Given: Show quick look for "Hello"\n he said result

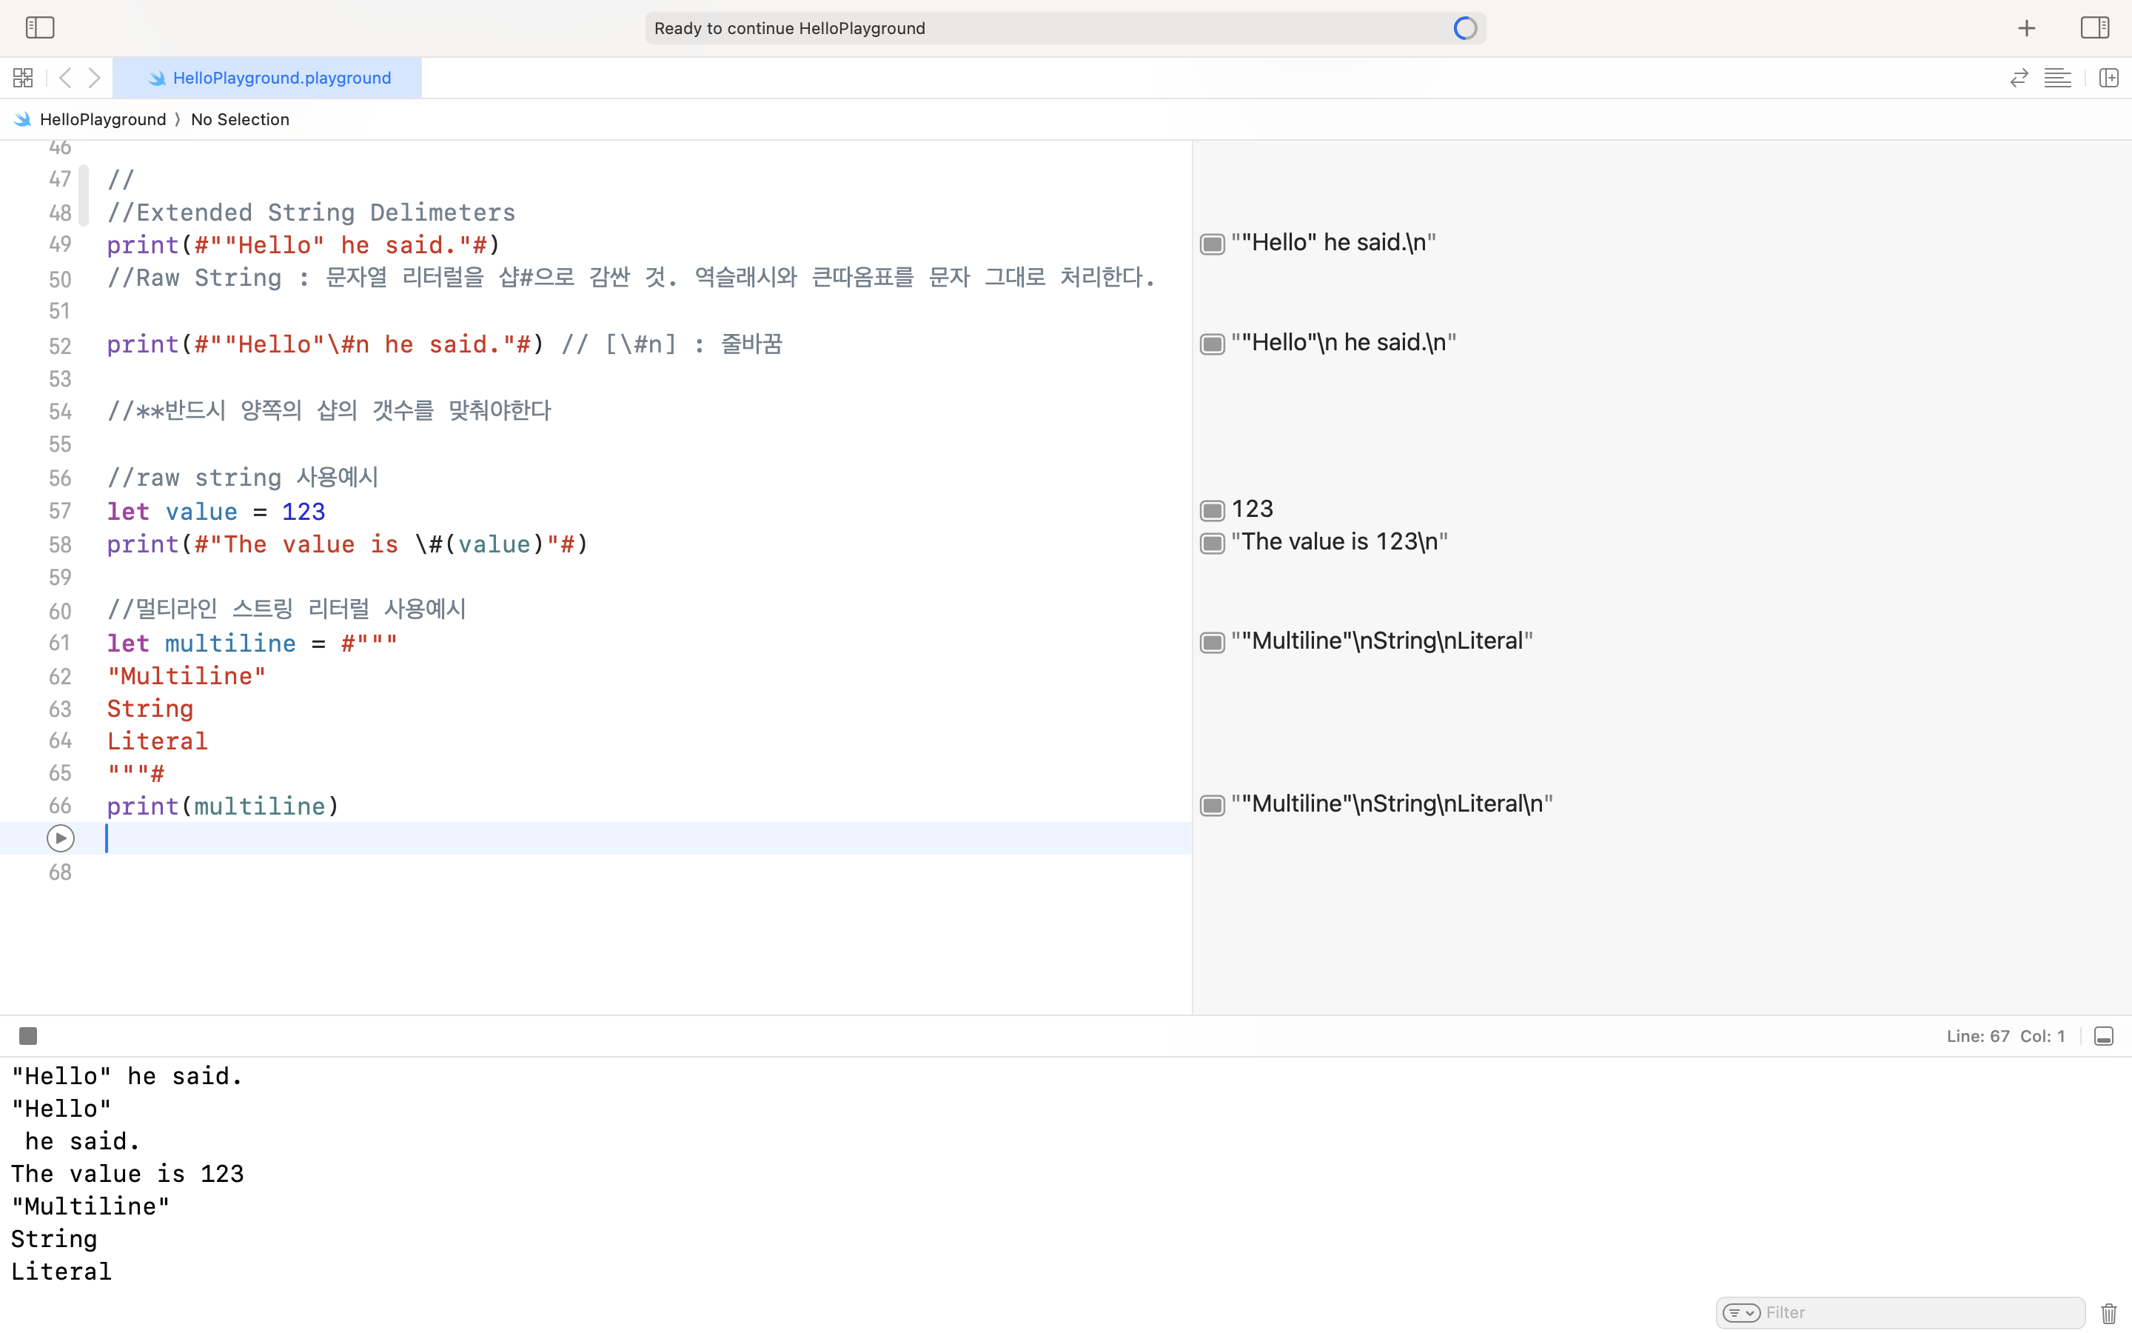Looking at the screenshot, I should tap(1213, 343).
